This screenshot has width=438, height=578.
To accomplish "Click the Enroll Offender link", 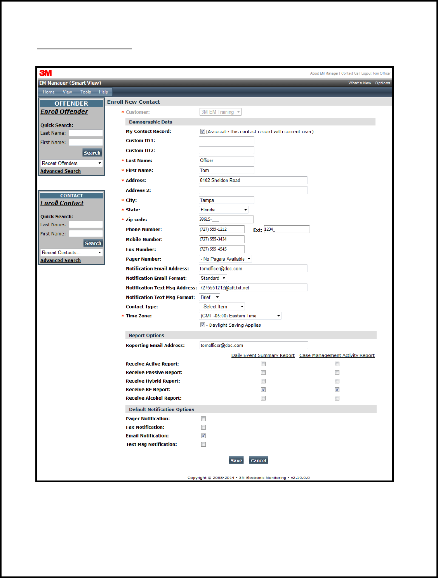I will tap(64, 112).
